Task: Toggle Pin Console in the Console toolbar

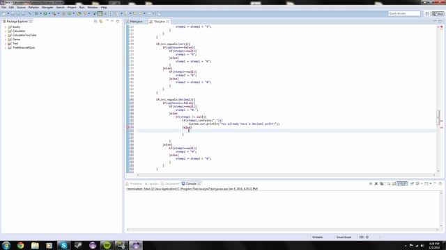Action: coord(412,183)
